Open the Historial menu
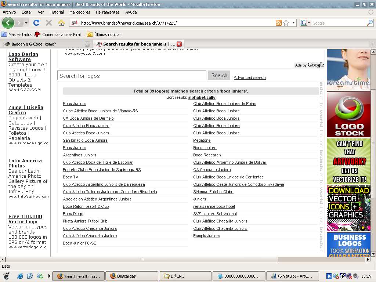The image size is (376, 282). pyautogui.click(x=57, y=12)
